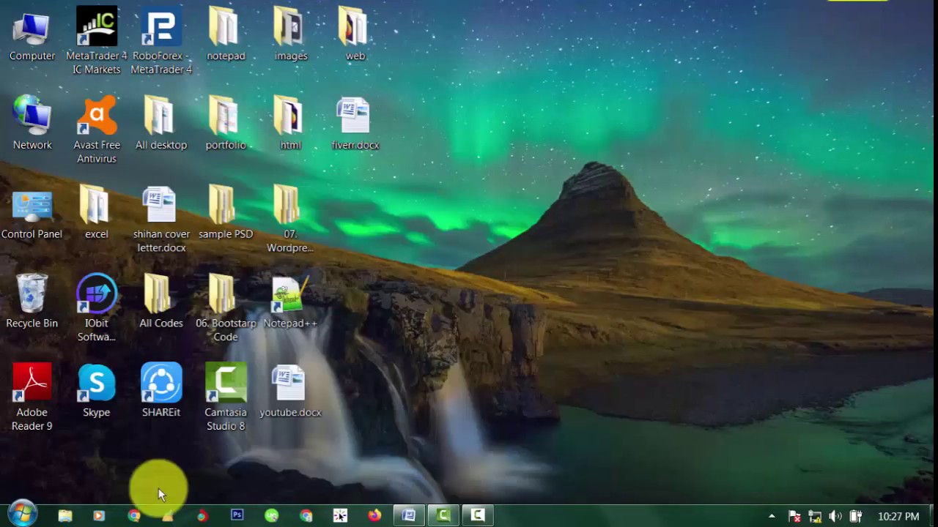This screenshot has width=938, height=527.
Task: Select the web folder
Action: point(355,35)
